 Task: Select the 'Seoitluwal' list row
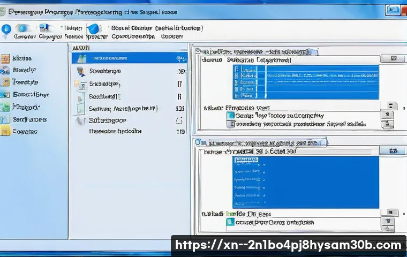[x=129, y=97]
